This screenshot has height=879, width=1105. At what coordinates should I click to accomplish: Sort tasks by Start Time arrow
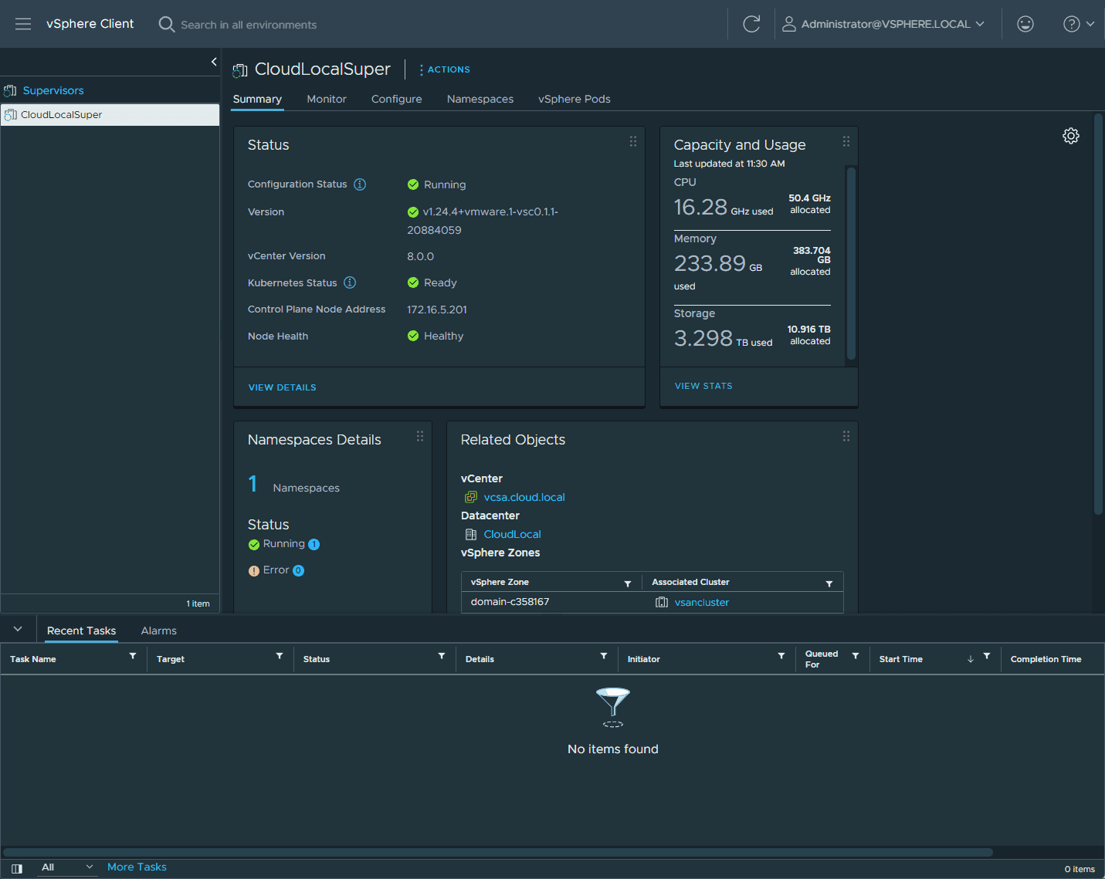[x=971, y=659]
